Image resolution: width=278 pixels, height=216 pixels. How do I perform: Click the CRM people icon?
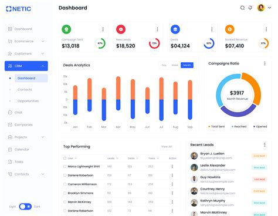10,66
